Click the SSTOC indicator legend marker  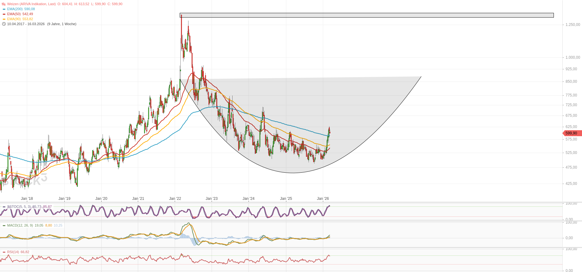pos(4,207)
